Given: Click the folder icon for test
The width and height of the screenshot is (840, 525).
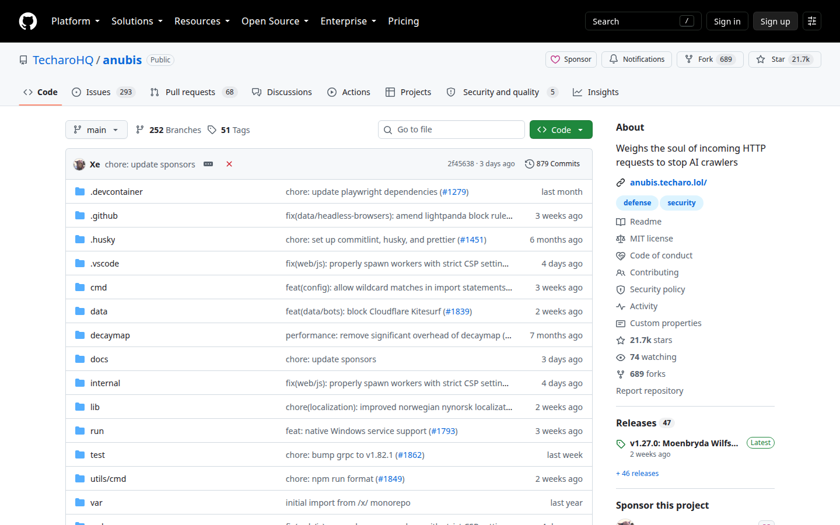Looking at the screenshot, I should pos(80,455).
